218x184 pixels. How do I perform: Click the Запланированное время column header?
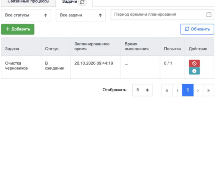tap(96, 46)
